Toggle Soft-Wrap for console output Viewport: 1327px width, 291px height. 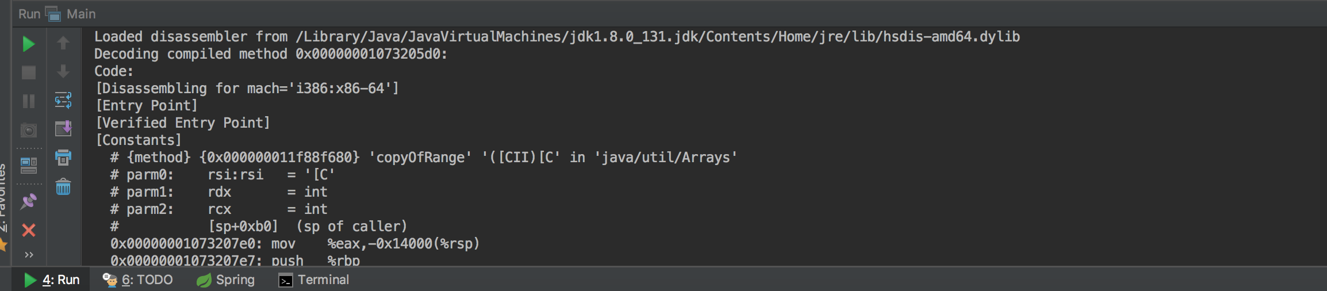pyautogui.click(x=63, y=100)
